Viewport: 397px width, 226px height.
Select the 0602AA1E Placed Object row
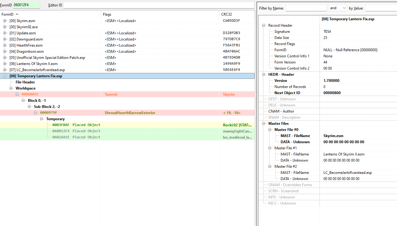coord(127,137)
